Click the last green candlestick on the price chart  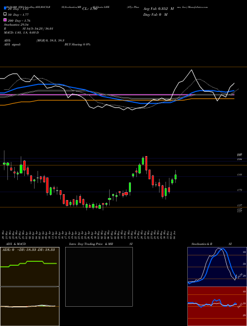(175, 177)
